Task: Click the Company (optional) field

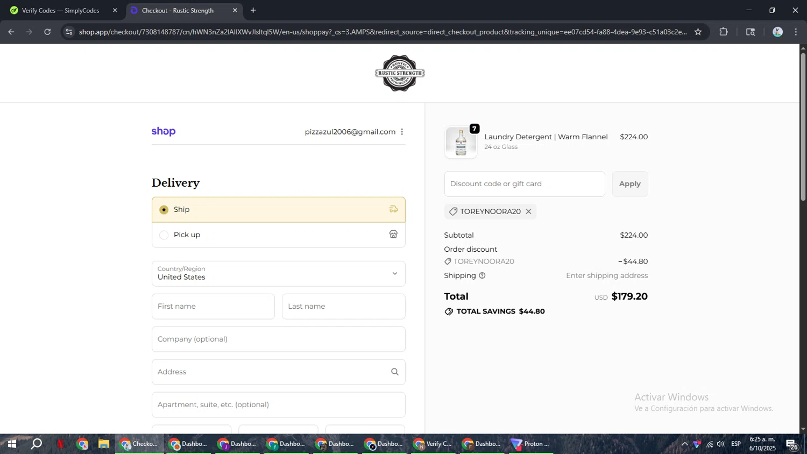Action: (278, 339)
